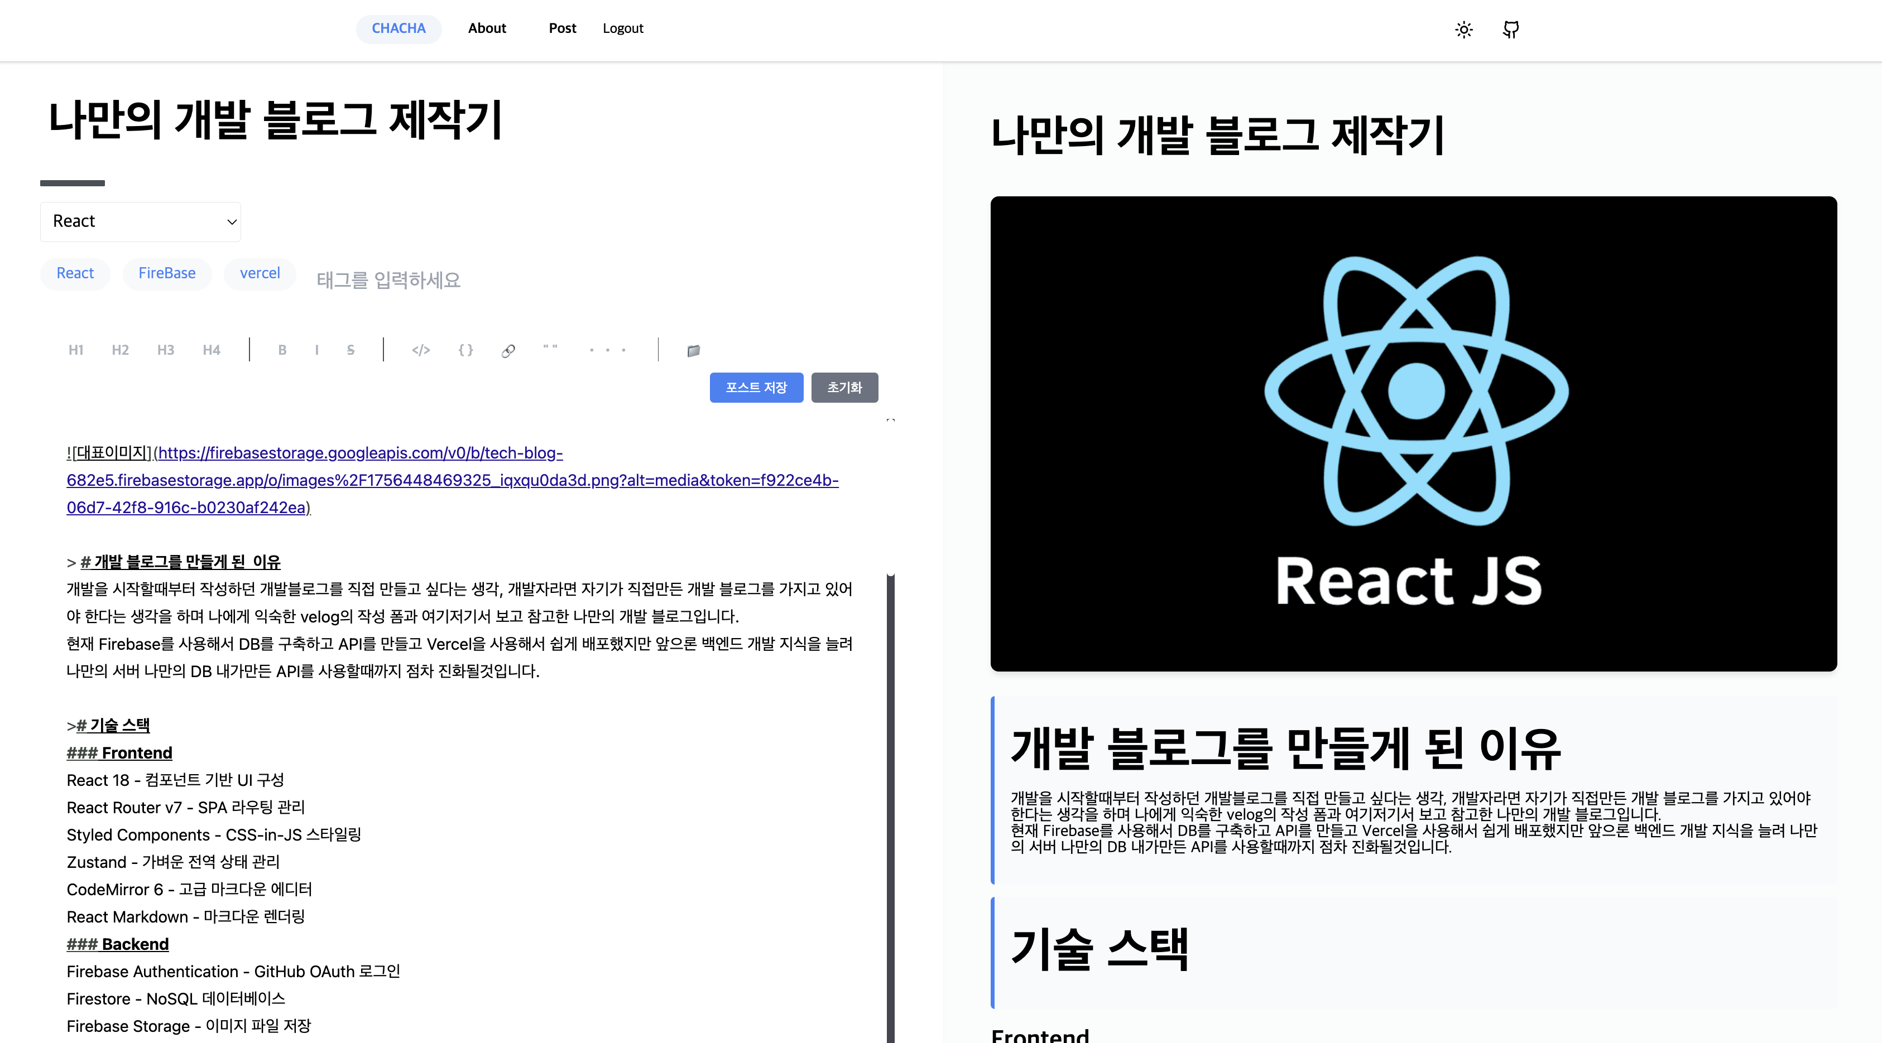Click 'React Markdown - 마크다운 렌더링' line

(x=185, y=917)
